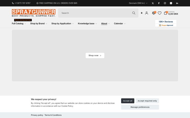Click the phone icon in top bar
The height and width of the screenshot is (118, 190).
click(x=13, y=3)
